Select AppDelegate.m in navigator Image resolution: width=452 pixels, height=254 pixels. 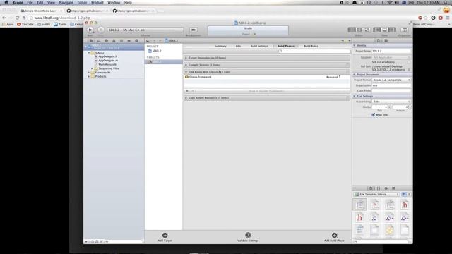pos(108,61)
